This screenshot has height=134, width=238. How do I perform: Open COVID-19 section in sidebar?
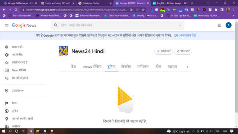[x=17, y=90]
